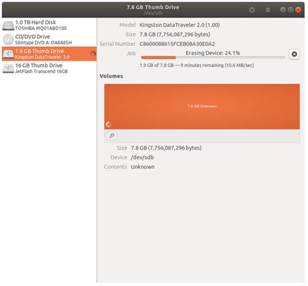The width and height of the screenshot is (308, 286).
Task: Click the volume Size value above Device
Action: [x=166, y=148]
